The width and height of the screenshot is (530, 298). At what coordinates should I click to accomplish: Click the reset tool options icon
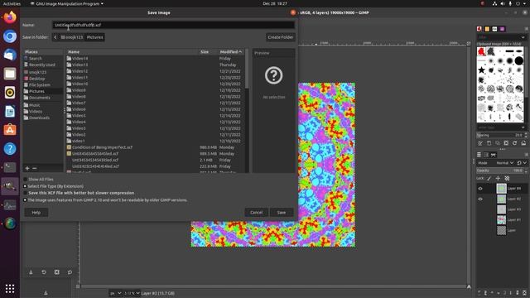tap(70, 272)
